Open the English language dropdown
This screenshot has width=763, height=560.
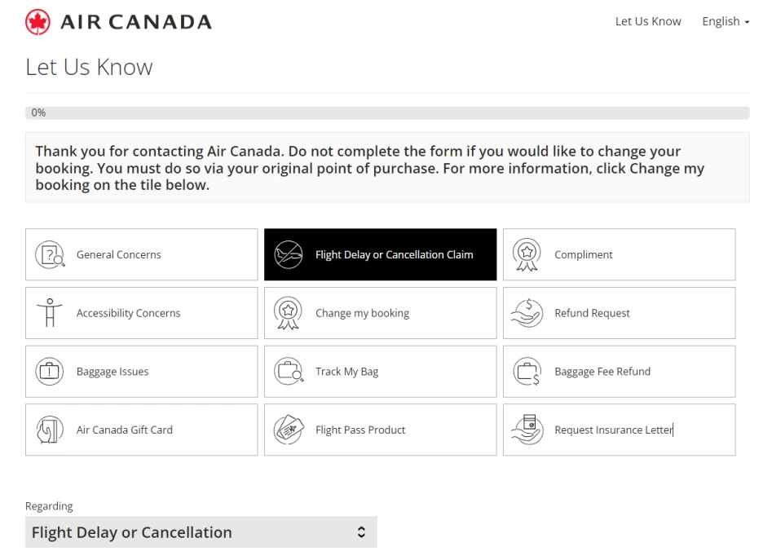tap(726, 22)
